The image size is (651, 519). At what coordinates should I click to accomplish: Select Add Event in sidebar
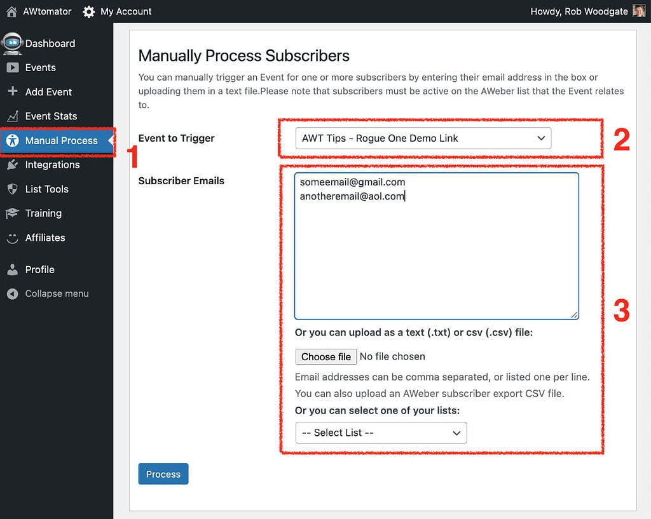48,91
